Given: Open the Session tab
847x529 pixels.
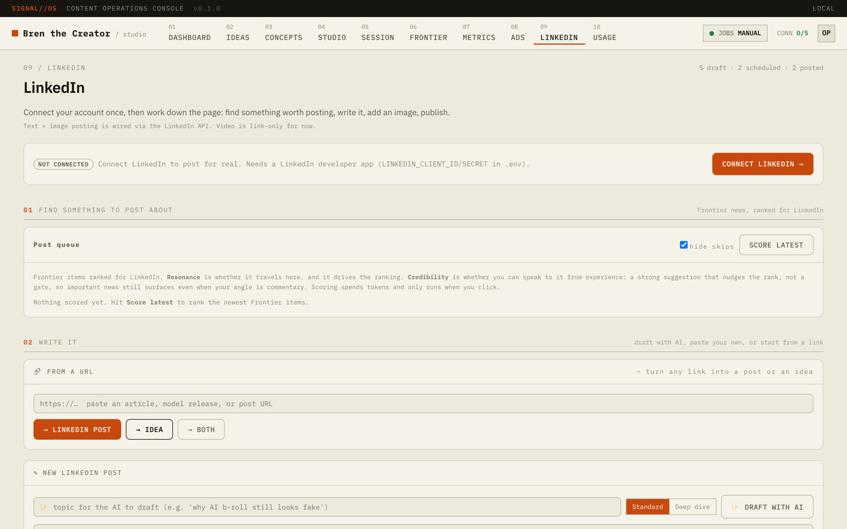Looking at the screenshot, I should tap(378, 33).
